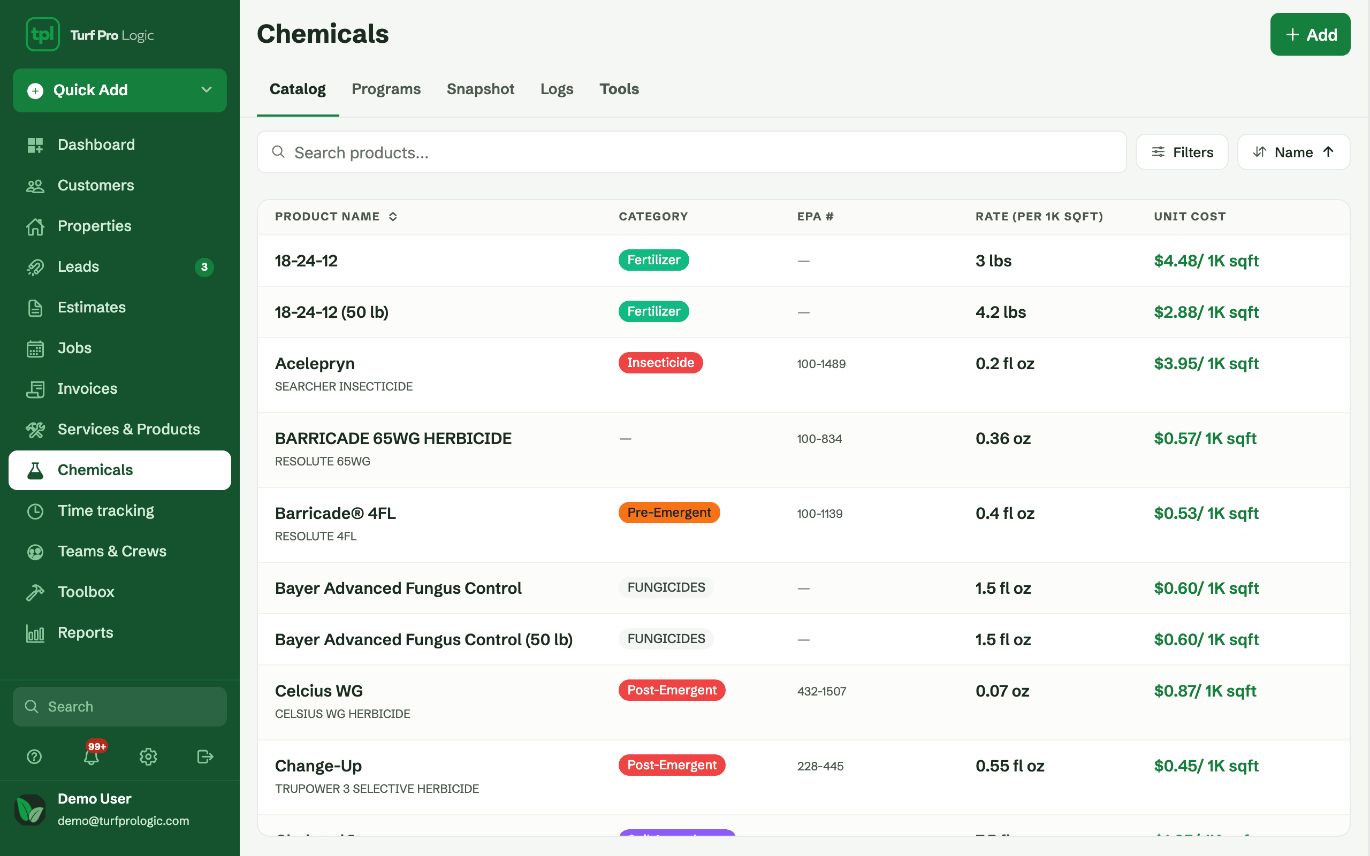1370x856 pixels.
Task: Click the green Add button
Action: coord(1310,35)
